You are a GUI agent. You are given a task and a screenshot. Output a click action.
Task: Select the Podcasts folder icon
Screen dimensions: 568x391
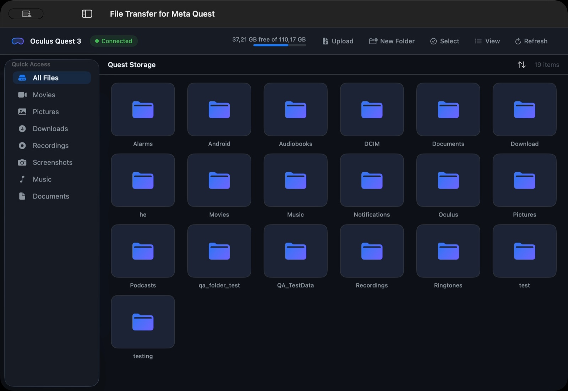[x=143, y=251]
